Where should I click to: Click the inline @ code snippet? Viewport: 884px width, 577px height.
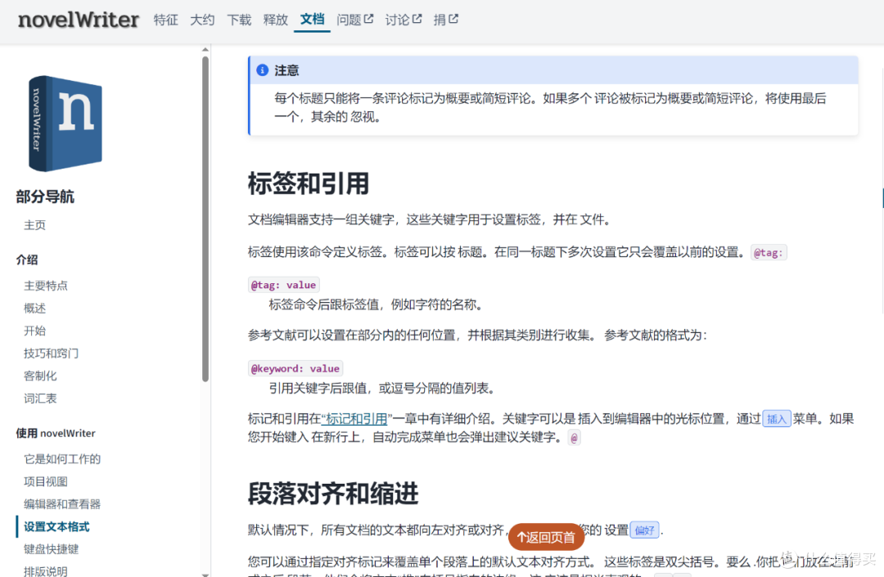coord(574,437)
